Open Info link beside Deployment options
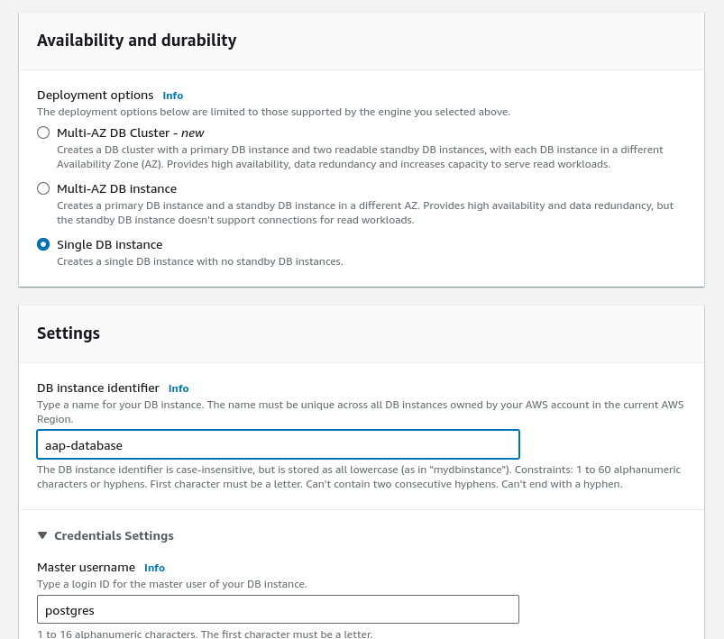Viewport: 724px width, 639px height. 172,96
